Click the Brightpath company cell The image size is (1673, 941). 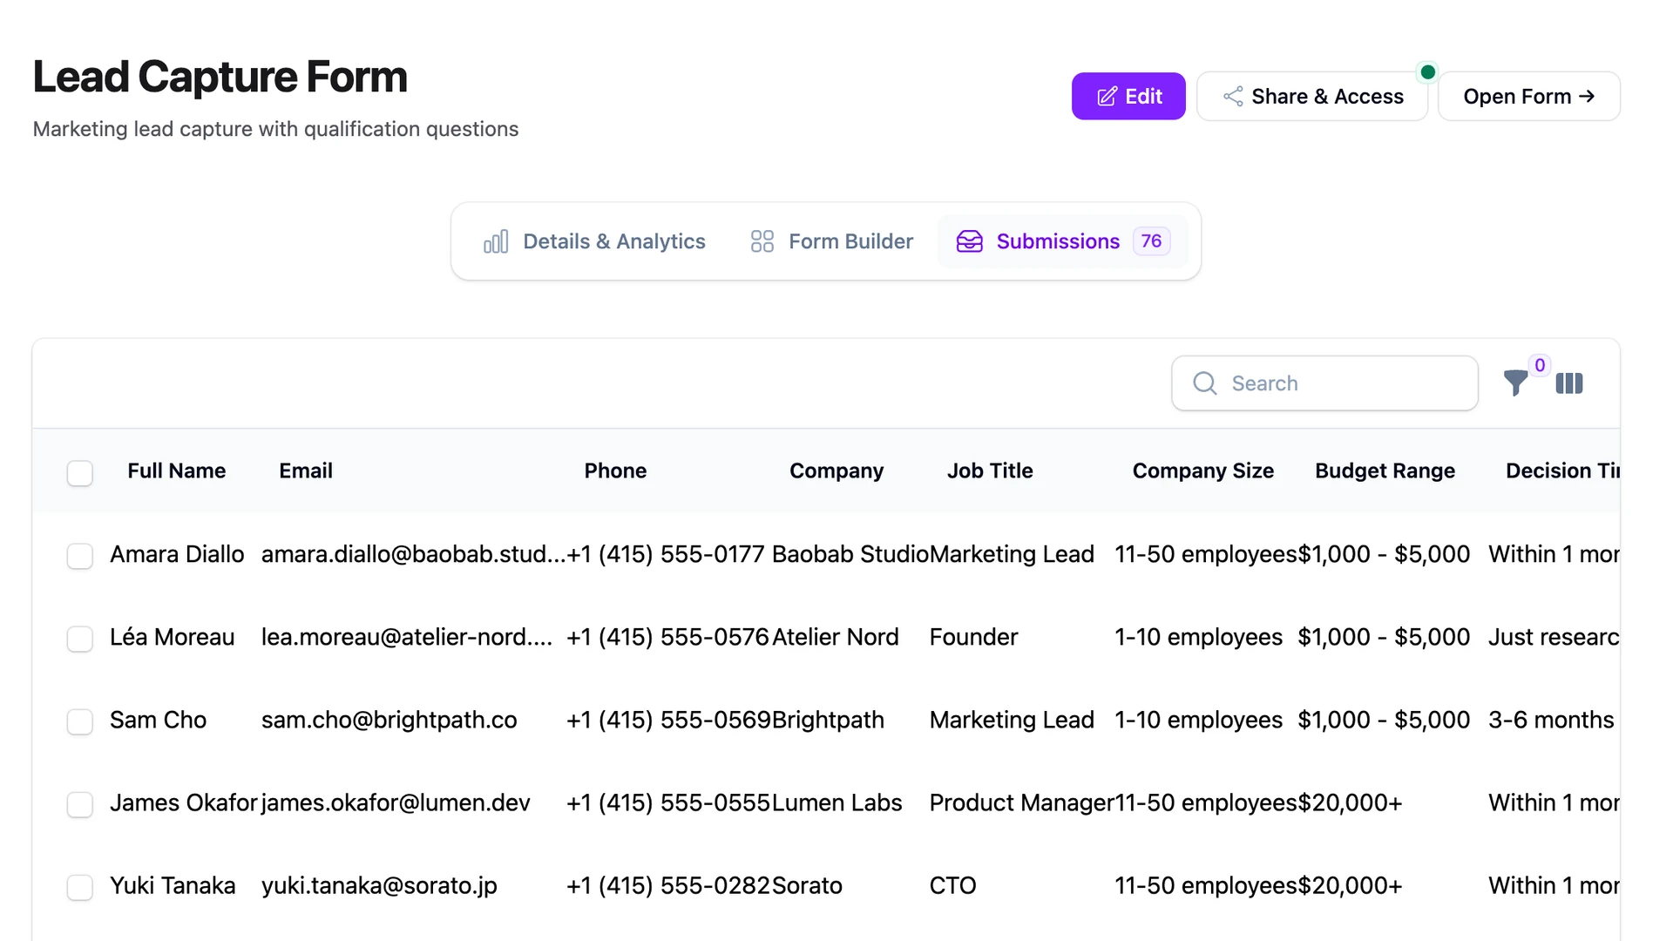[828, 720]
